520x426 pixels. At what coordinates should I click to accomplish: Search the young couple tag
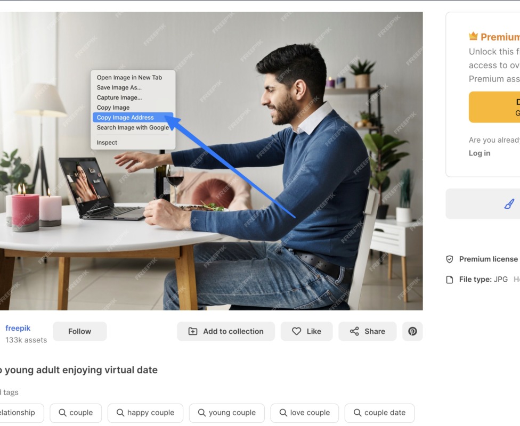point(227,413)
